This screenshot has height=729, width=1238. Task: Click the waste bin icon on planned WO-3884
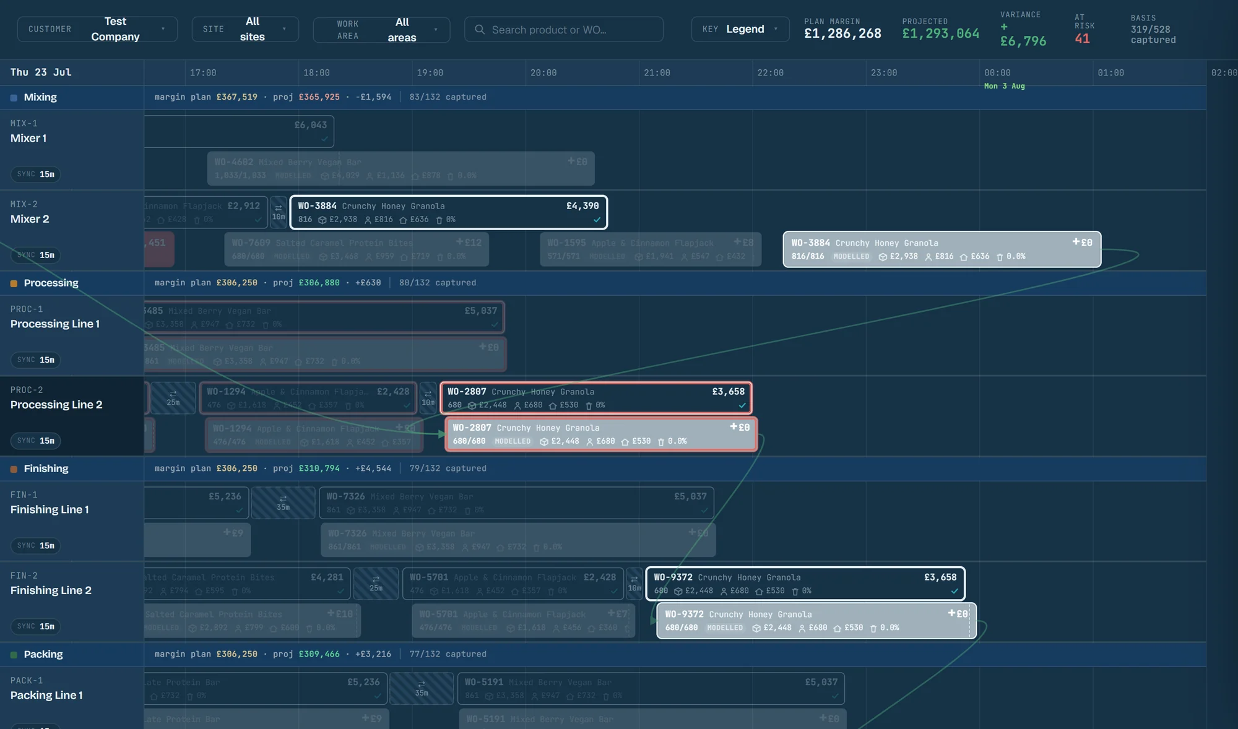coord(439,220)
